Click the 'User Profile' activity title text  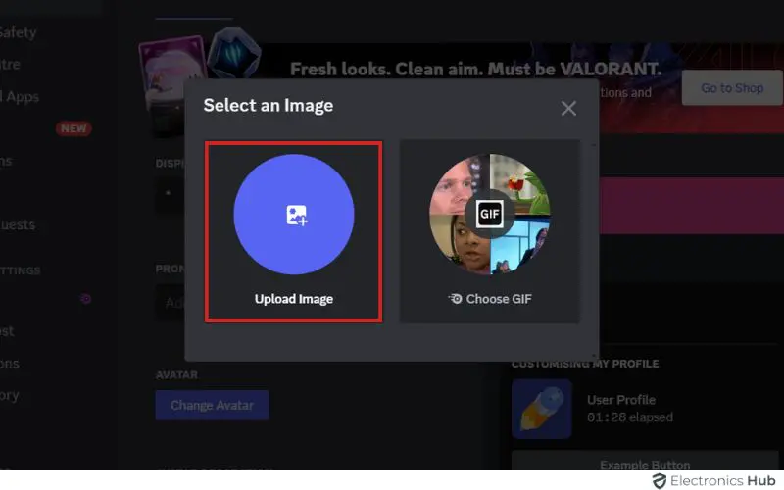(621, 400)
